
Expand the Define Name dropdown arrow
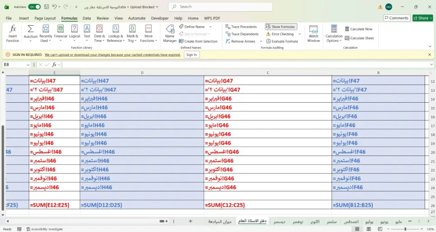point(211,27)
